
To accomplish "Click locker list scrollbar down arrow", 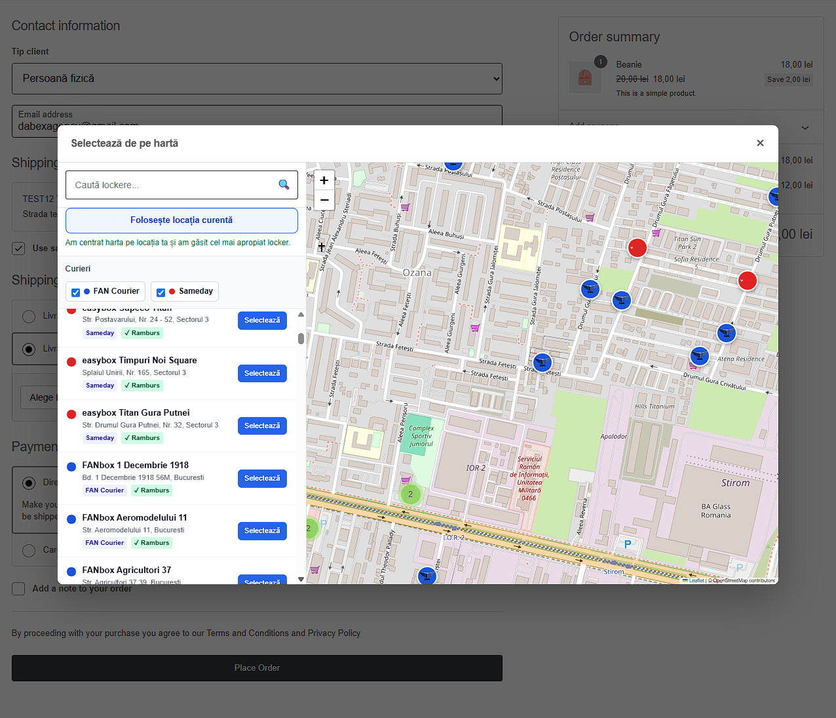I will point(301,579).
